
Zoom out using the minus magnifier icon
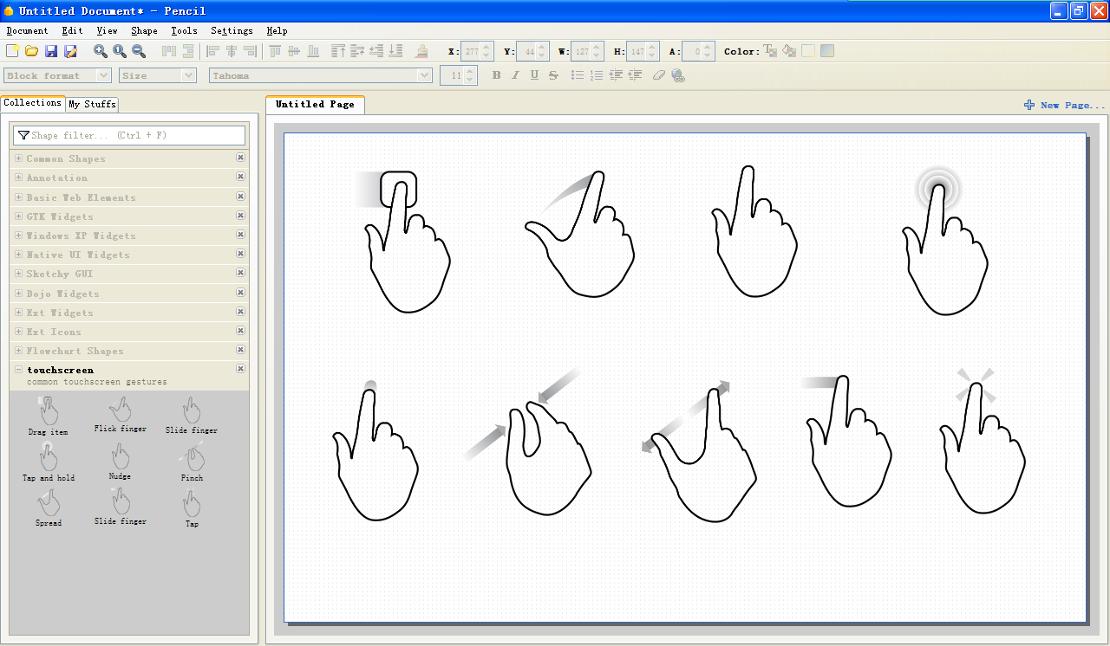pos(139,51)
